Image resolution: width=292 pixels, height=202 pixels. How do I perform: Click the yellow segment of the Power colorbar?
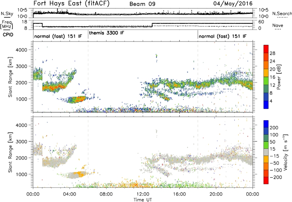click(266, 73)
